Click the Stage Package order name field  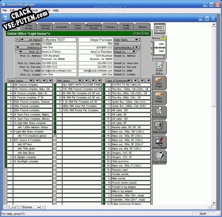(x=96, y=40)
